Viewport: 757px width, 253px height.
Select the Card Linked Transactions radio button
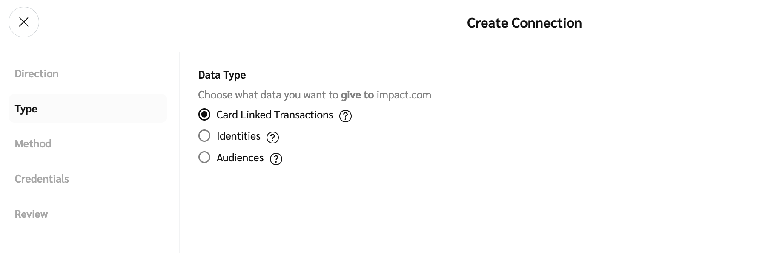[204, 115]
